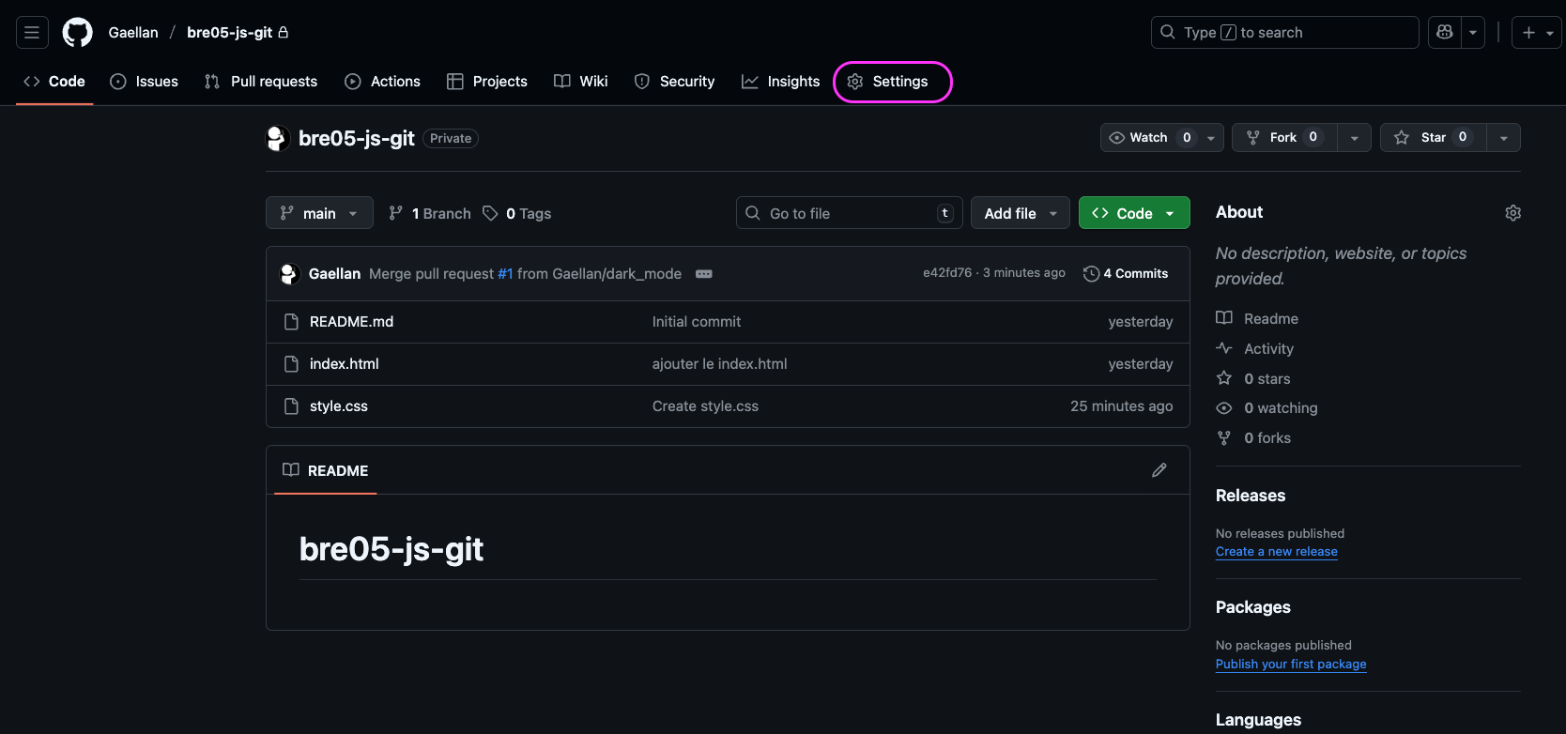Select the README tab in file viewer
The width and height of the screenshot is (1566, 734).
click(326, 470)
